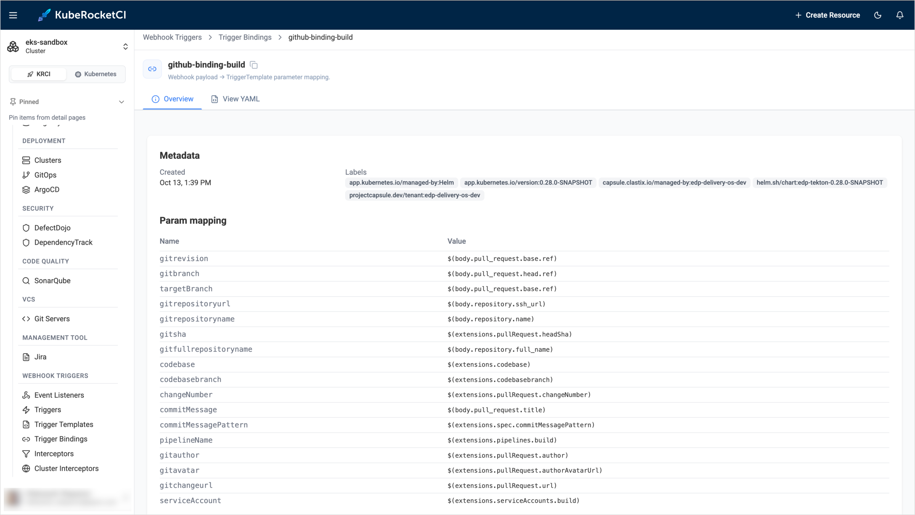
Task: Open the View YAML tab
Action: pos(235,99)
